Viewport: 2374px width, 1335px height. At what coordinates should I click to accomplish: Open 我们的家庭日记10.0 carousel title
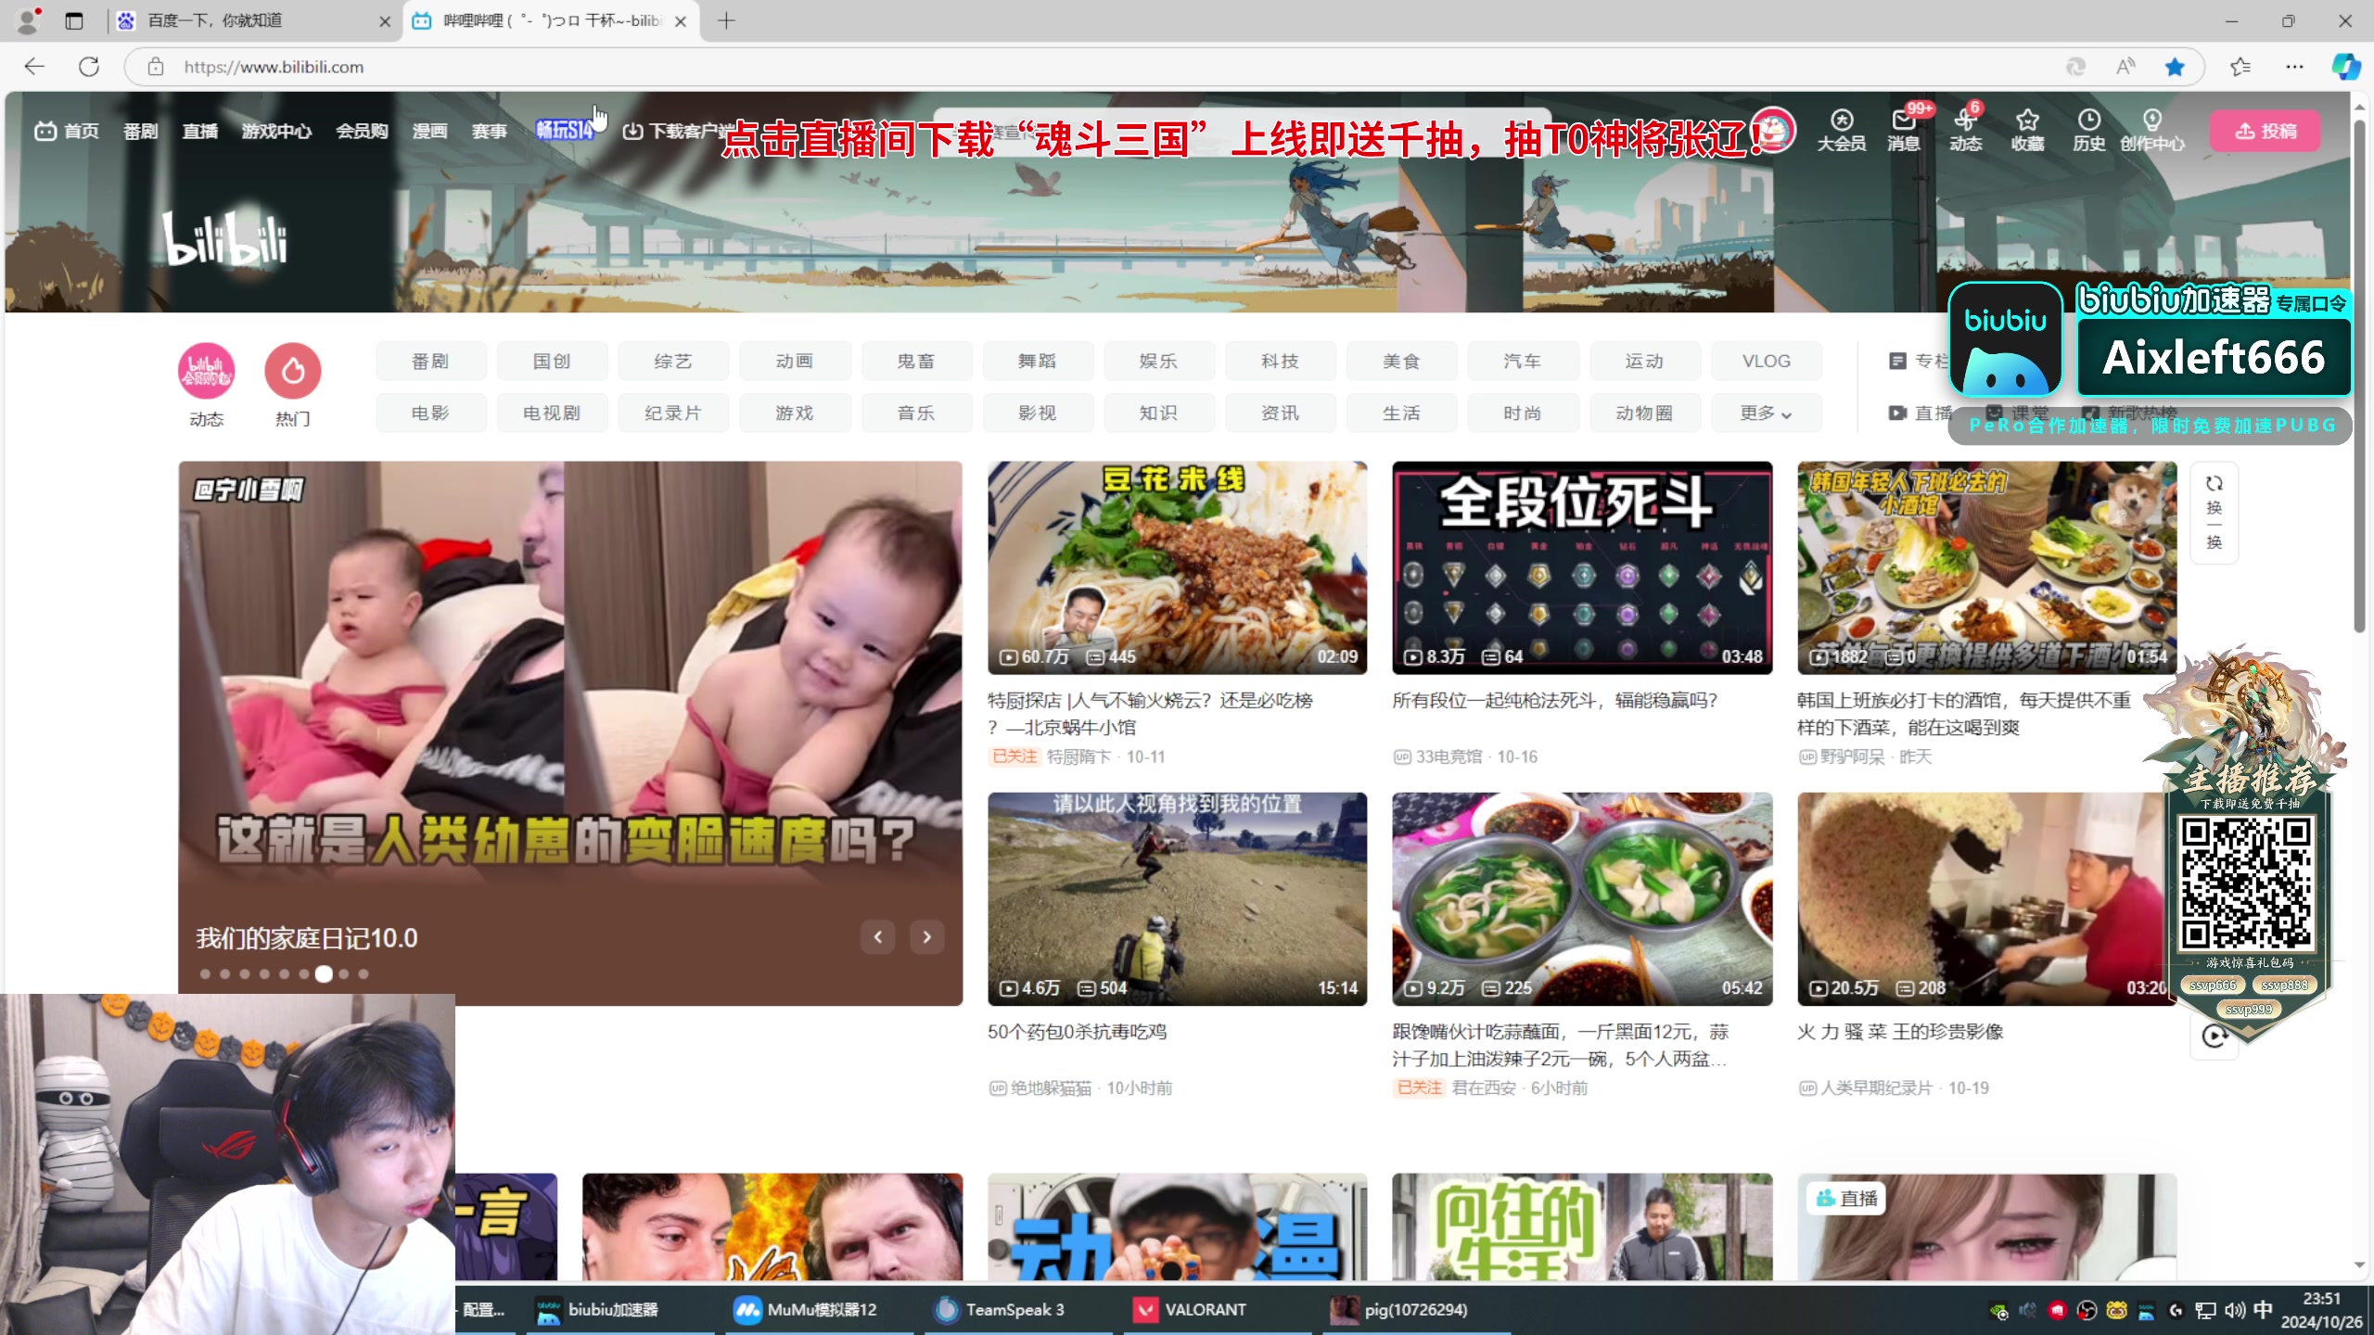[x=307, y=938]
